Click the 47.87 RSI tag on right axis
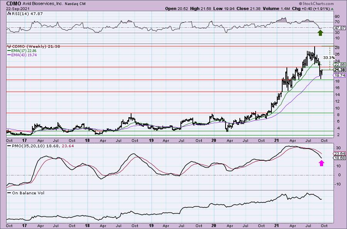This screenshot has width=347, height=229. [340, 28]
